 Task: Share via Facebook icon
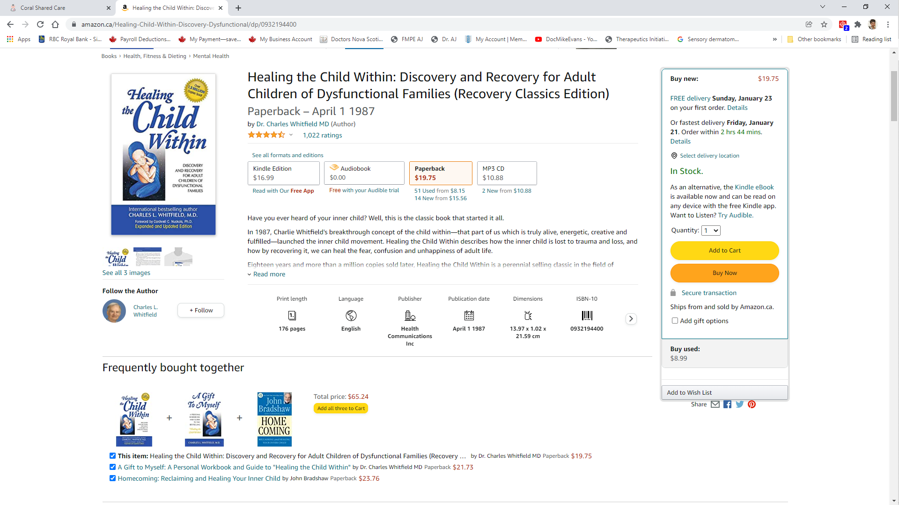(x=727, y=404)
